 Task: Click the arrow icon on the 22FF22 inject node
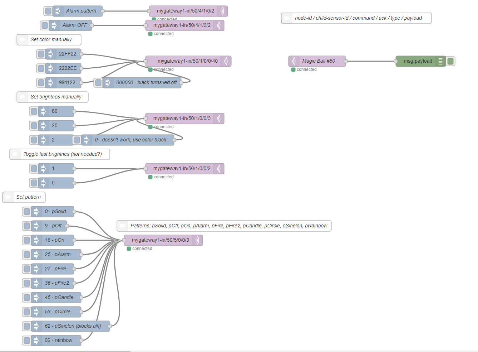[x=50, y=54]
